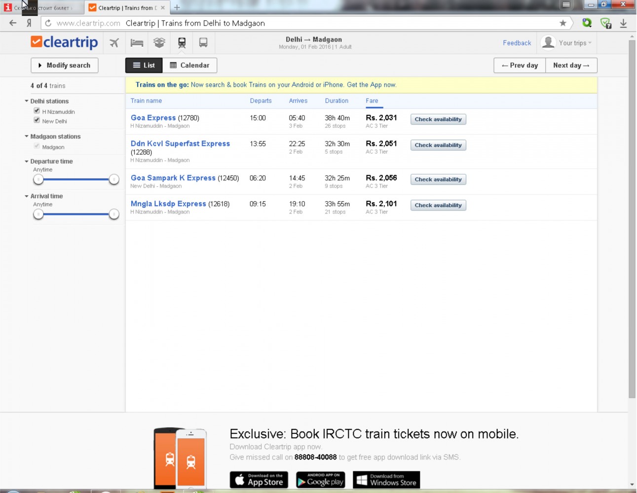
Task: Sort results by Duration column header
Action: tap(337, 101)
